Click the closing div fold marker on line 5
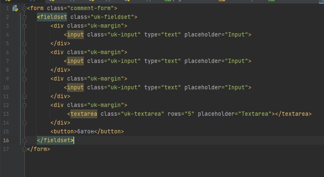The height and width of the screenshot is (177, 324). pos(24,44)
